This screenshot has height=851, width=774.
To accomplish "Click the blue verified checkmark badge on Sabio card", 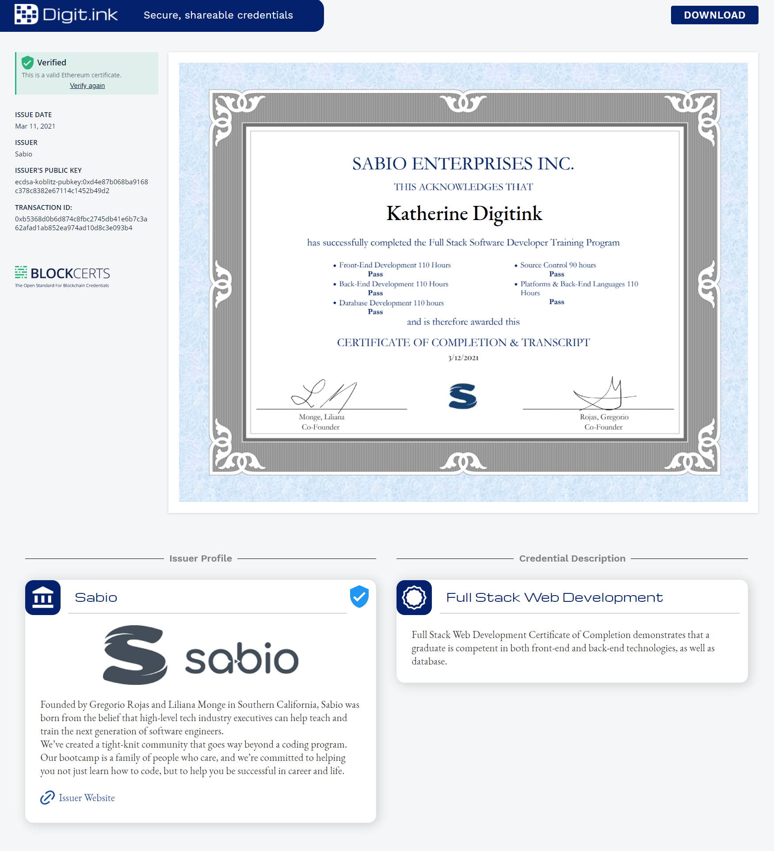I will (x=359, y=596).
